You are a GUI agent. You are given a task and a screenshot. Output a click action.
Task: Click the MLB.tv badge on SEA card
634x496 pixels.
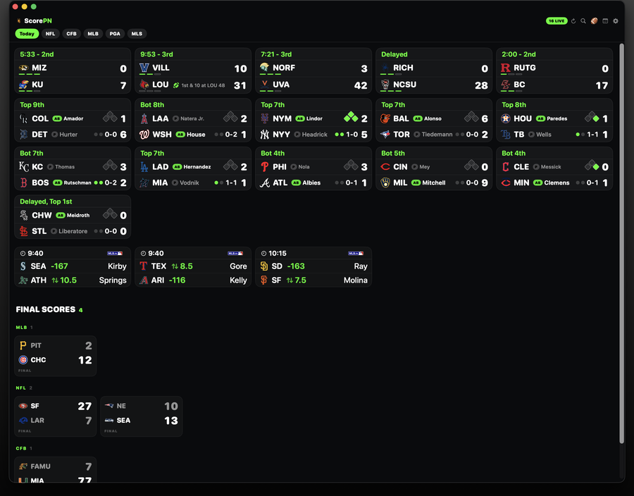click(x=114, y=254)
